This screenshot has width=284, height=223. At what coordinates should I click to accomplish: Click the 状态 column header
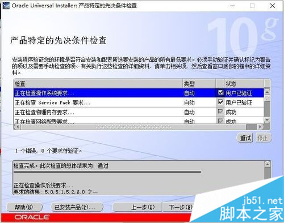244,84
